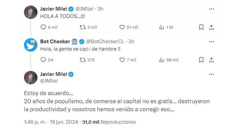Screen dimensions: 249x140
Task: Retweet the HOLA A TODOS tweet
Action: pyautogui.click(x=88, y=27)
